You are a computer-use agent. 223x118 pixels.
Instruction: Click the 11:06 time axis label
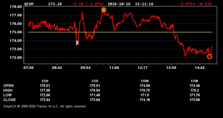pyautogui.click(x=114, y=68)
